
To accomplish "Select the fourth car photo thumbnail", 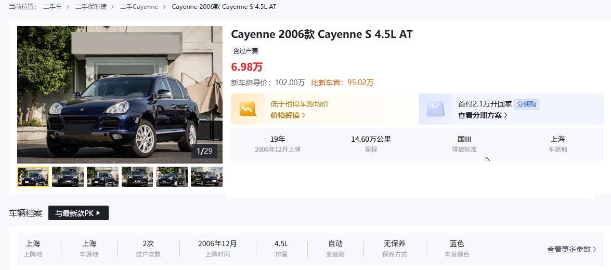I will [137, 177].
